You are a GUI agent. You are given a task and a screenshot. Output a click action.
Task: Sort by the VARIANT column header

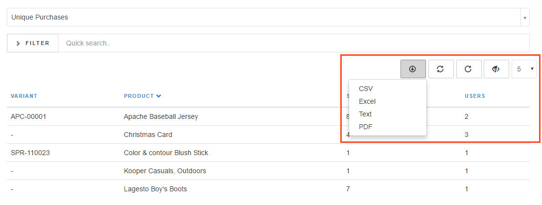[x=24, y=96]
